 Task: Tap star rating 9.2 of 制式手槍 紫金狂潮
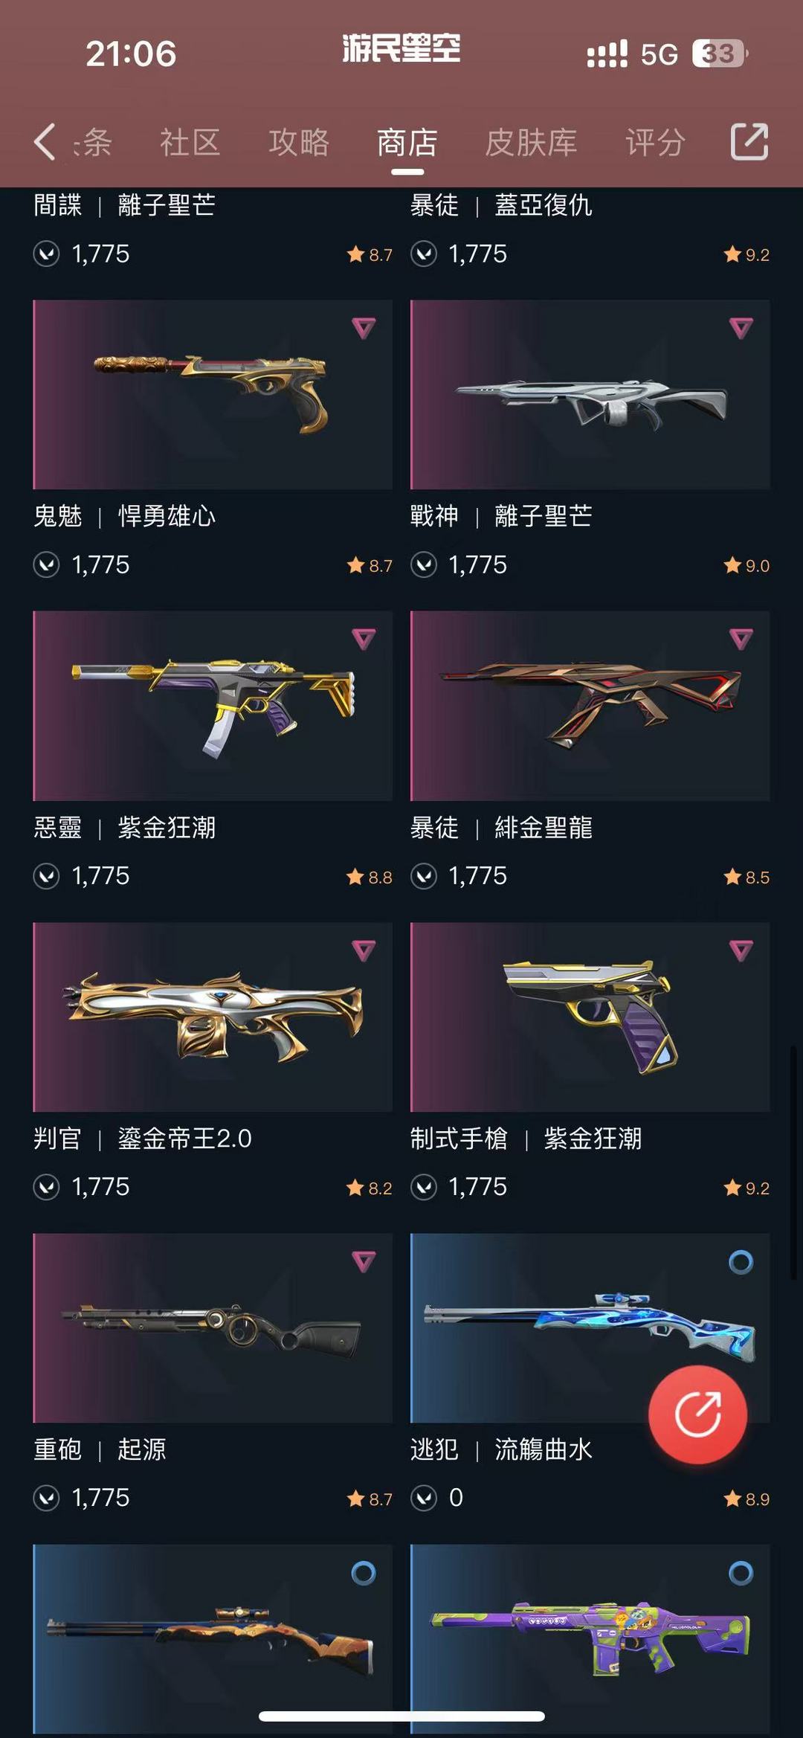[x=746, y=1188]
